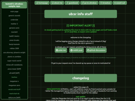The image size is (135, 101).
Task: Click the book icon next to drawbox
Action: 101,3
